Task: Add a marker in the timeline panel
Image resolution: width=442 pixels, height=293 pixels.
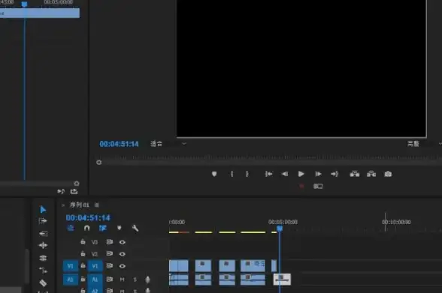Action: (x=120, y=228)
